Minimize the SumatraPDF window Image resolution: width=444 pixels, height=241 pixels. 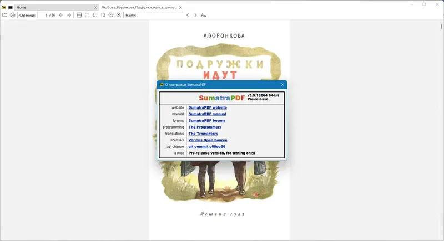pyautogui.click(x=411, y=4)
